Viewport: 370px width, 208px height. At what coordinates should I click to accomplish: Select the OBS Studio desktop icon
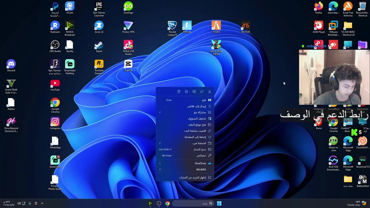click(x=55, y=47)
